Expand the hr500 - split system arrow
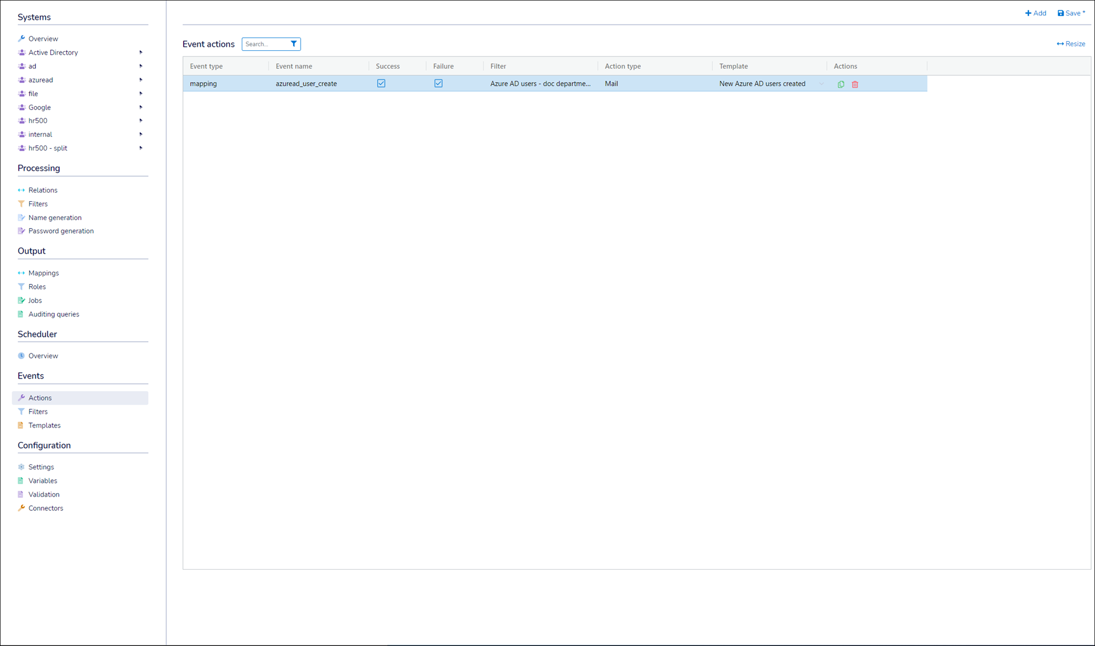 tap(141, 148)
